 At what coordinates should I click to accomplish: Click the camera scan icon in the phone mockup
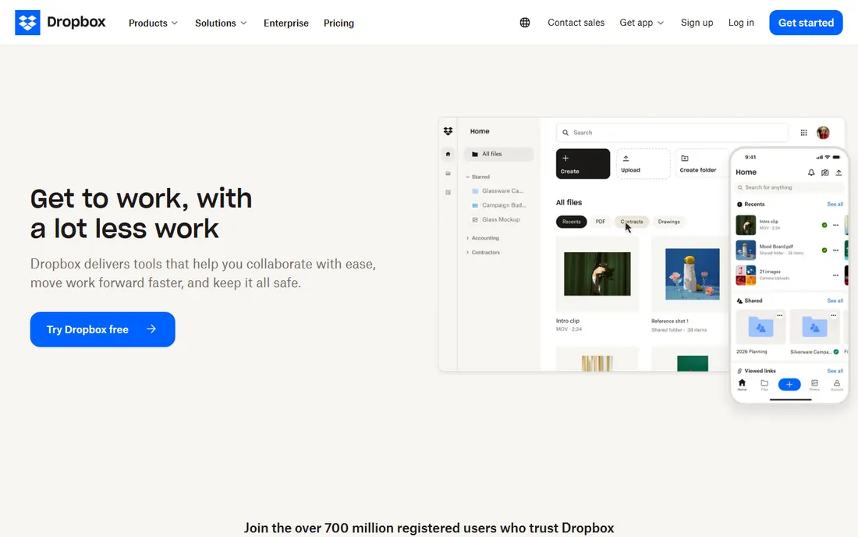point(824,172)
